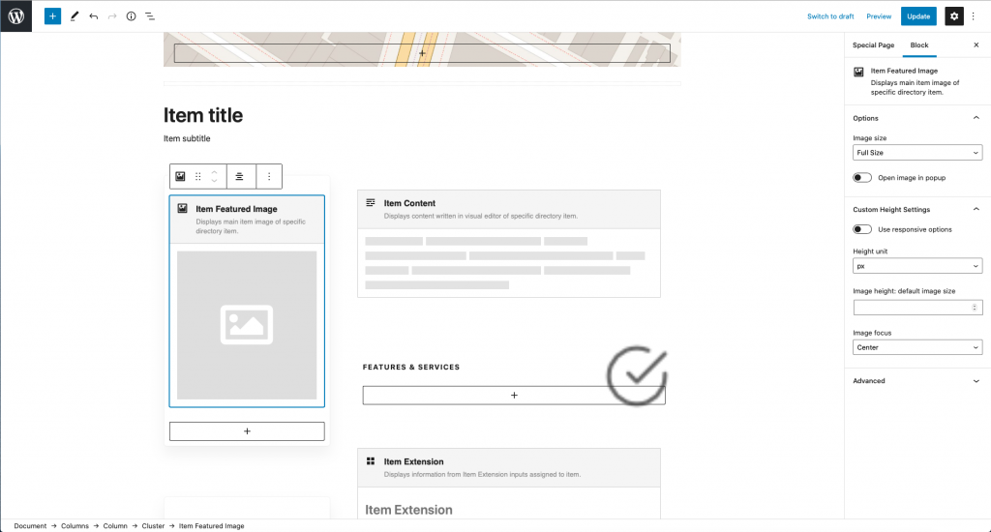Collapse Custom Height Settings panel
991x532 pixels.
(x=917, y=209)
